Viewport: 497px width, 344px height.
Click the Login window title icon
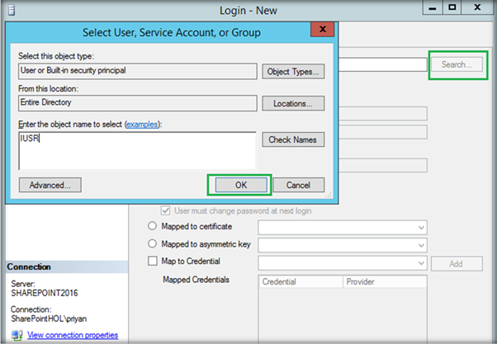12,10
